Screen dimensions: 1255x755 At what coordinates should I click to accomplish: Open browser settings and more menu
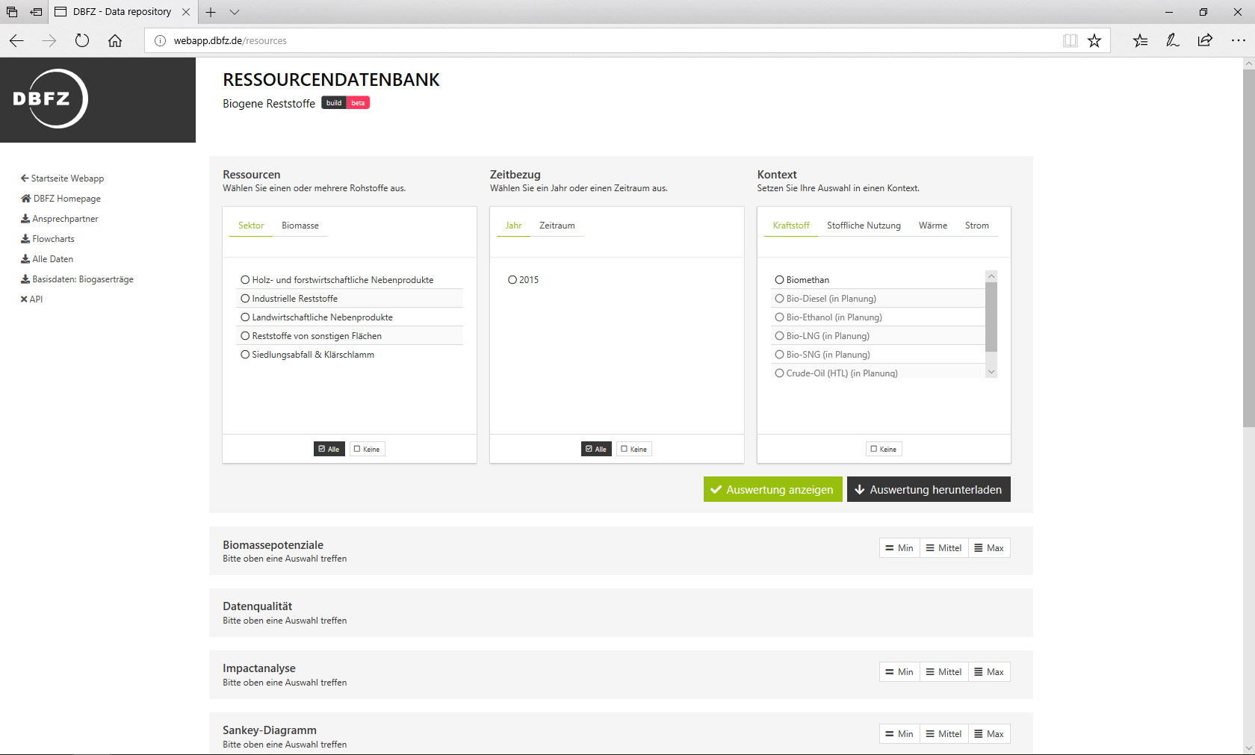[1238, 41]
